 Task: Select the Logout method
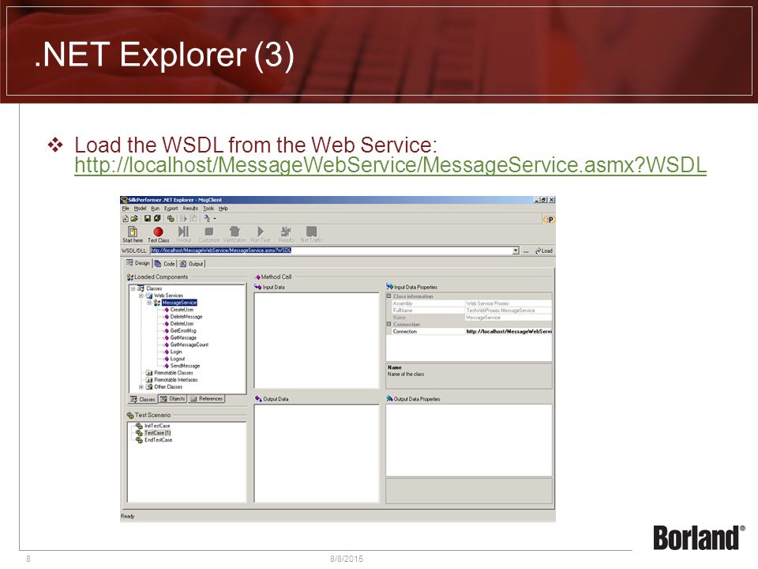pyautogui.click(x=178, y=359)
